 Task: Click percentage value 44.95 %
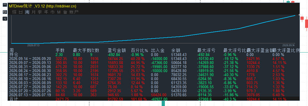pos(138,63)
